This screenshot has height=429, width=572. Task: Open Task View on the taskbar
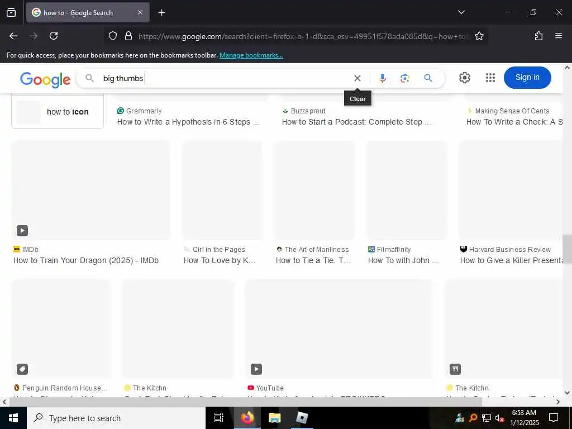[219, 418]
